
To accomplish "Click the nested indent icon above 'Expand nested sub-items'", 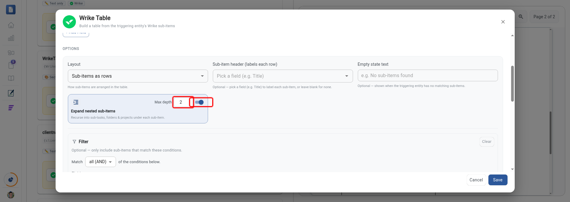I will (x=76, y=102).
